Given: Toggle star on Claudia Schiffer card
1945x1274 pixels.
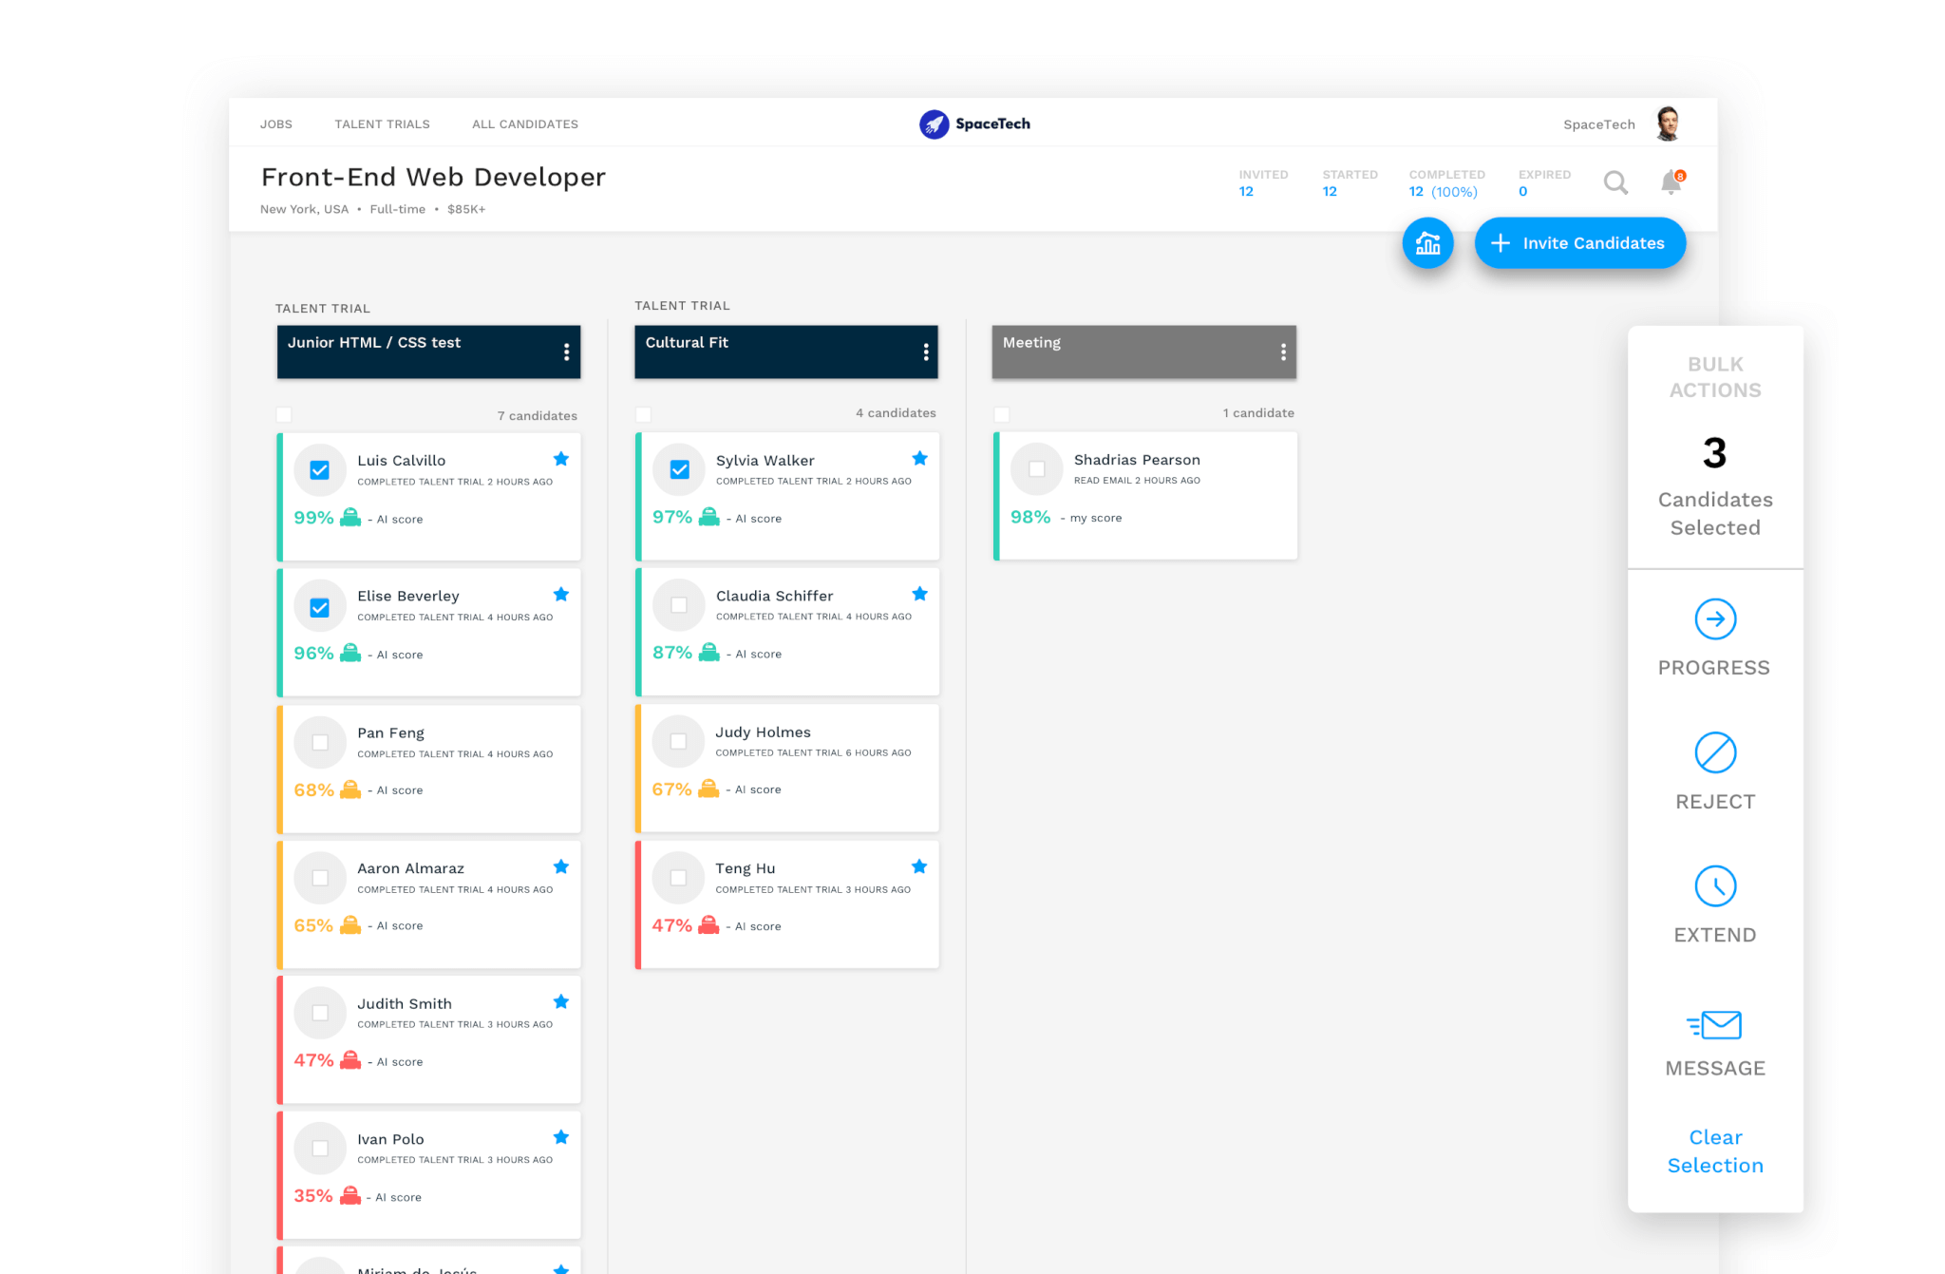Looking at the screenshot, I should 919,594.
